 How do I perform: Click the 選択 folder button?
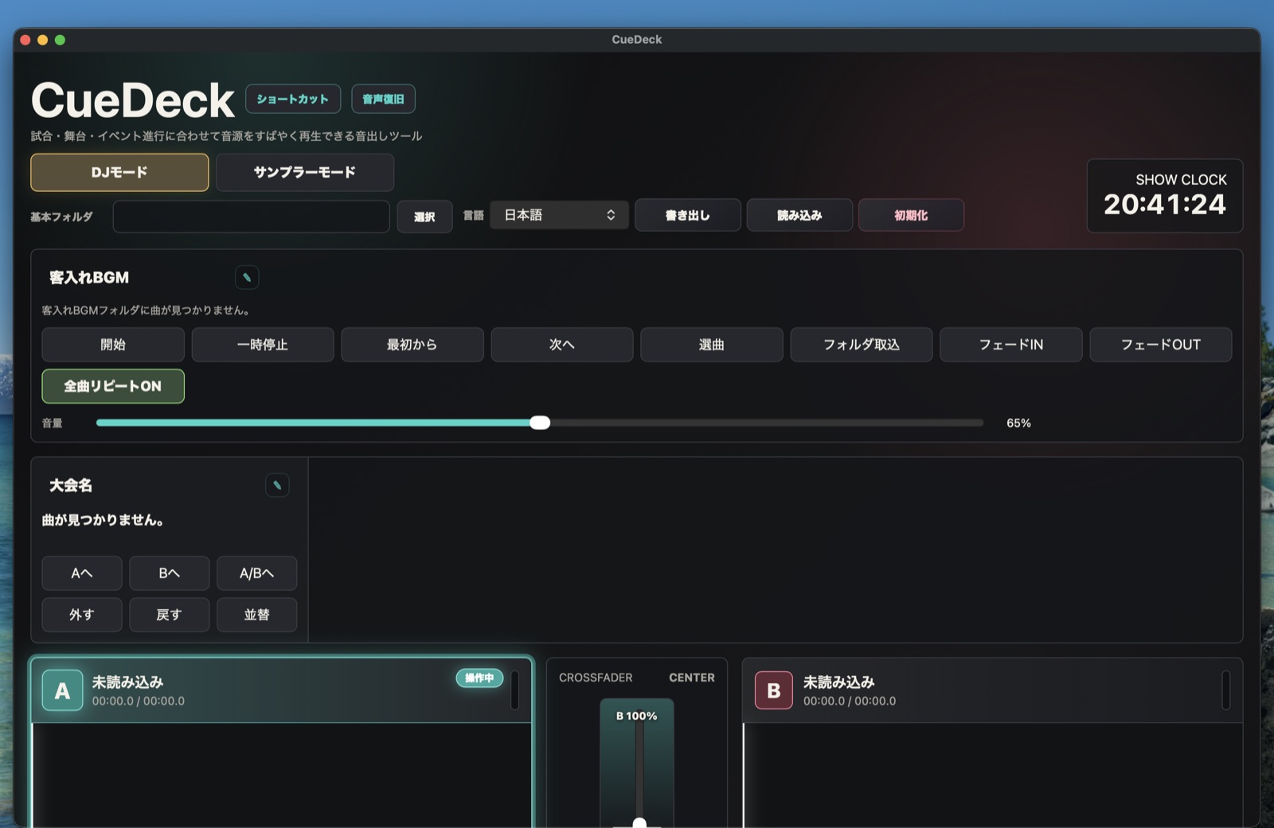pos(424,217)
